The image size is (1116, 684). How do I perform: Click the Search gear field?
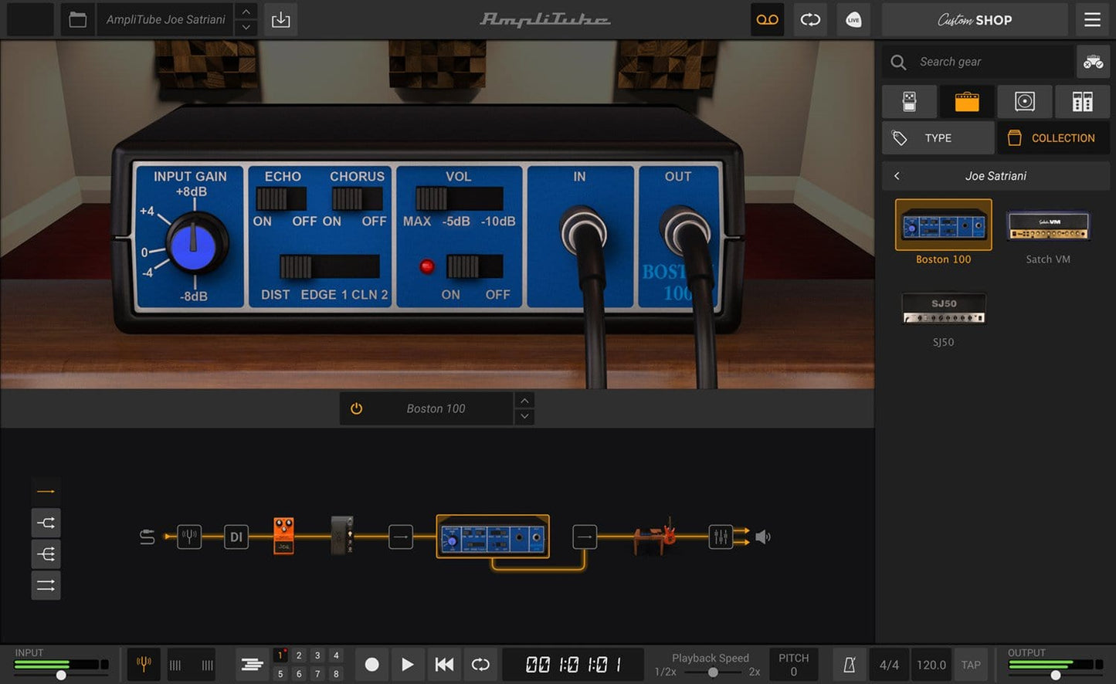tap(978, 62)
